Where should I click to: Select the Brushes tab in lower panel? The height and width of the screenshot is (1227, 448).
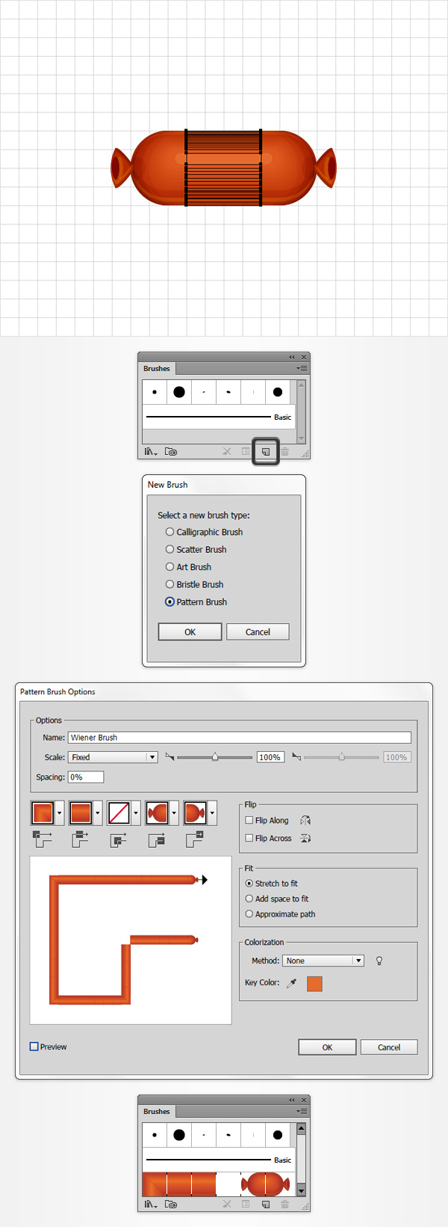point(157,1111)
